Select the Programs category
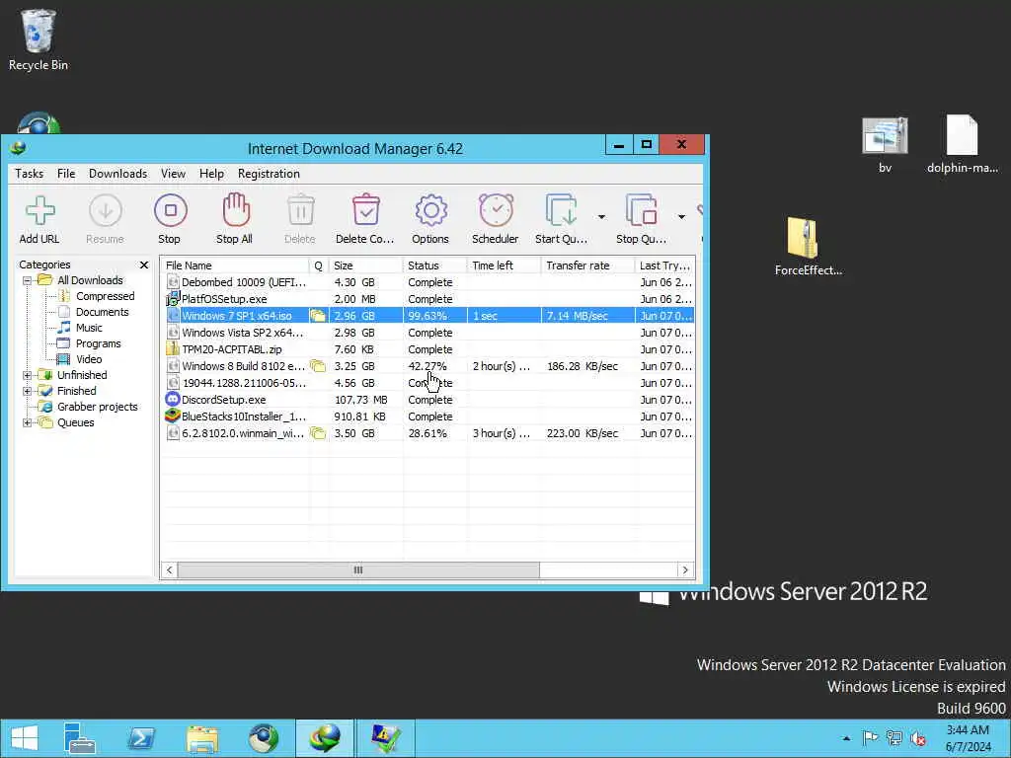The width and height of the screenshot is (1011, 758). [90, 343]
